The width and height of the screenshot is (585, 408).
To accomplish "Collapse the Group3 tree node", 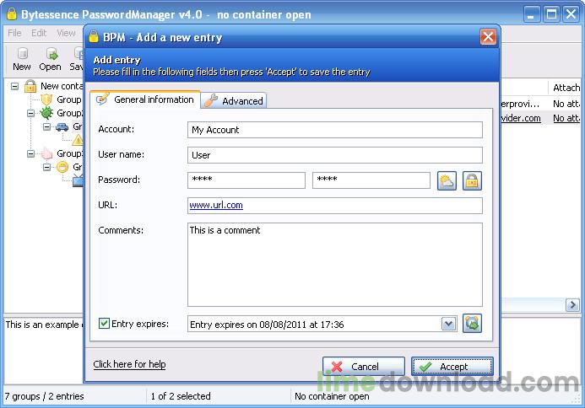I will [x=31, y=153].
